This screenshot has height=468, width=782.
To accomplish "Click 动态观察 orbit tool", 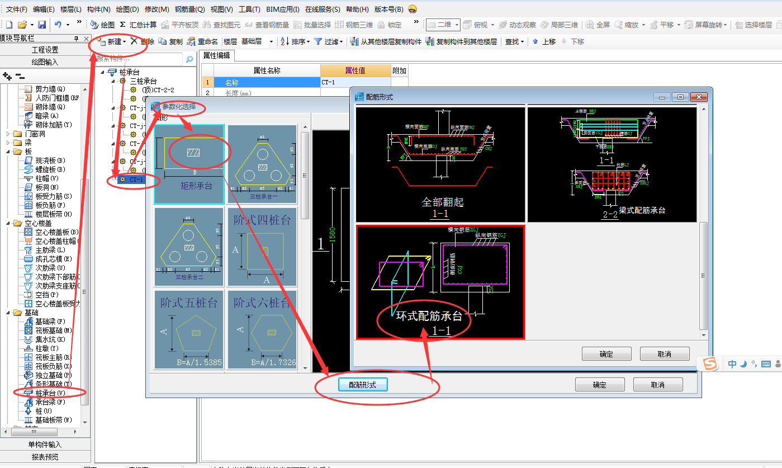I will coord(517,25).
